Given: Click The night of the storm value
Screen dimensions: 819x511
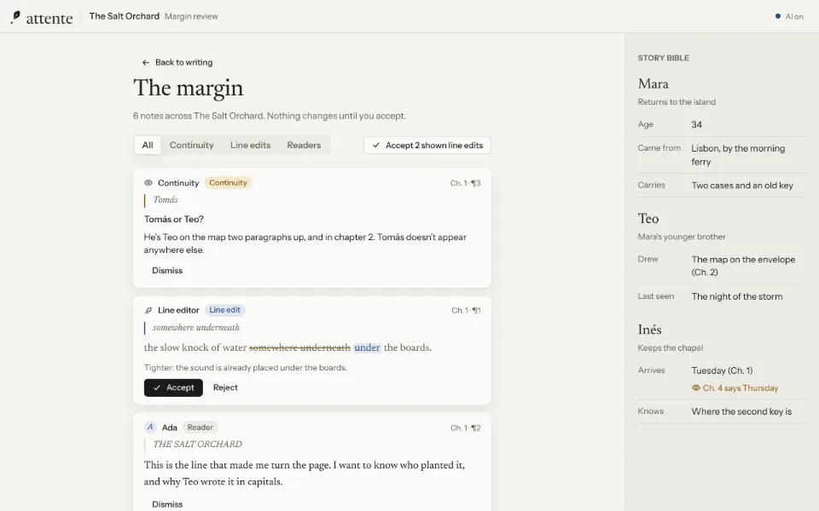Looking at the screenshot, I should click(737, 296).
